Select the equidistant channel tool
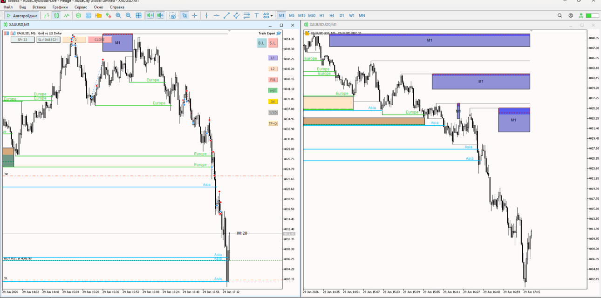 tap(237, 15)
